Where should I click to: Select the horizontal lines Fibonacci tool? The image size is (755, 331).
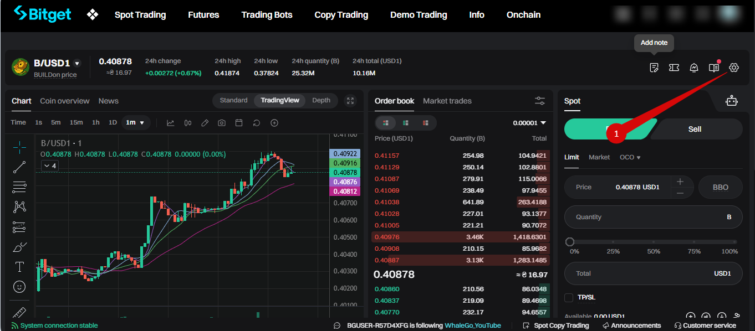tap(19, 187)
